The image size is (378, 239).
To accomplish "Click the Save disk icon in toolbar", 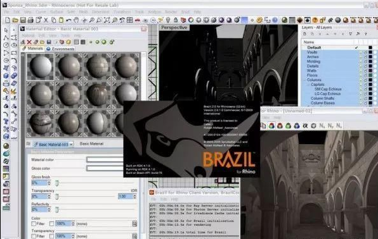I will pos(23,20).
